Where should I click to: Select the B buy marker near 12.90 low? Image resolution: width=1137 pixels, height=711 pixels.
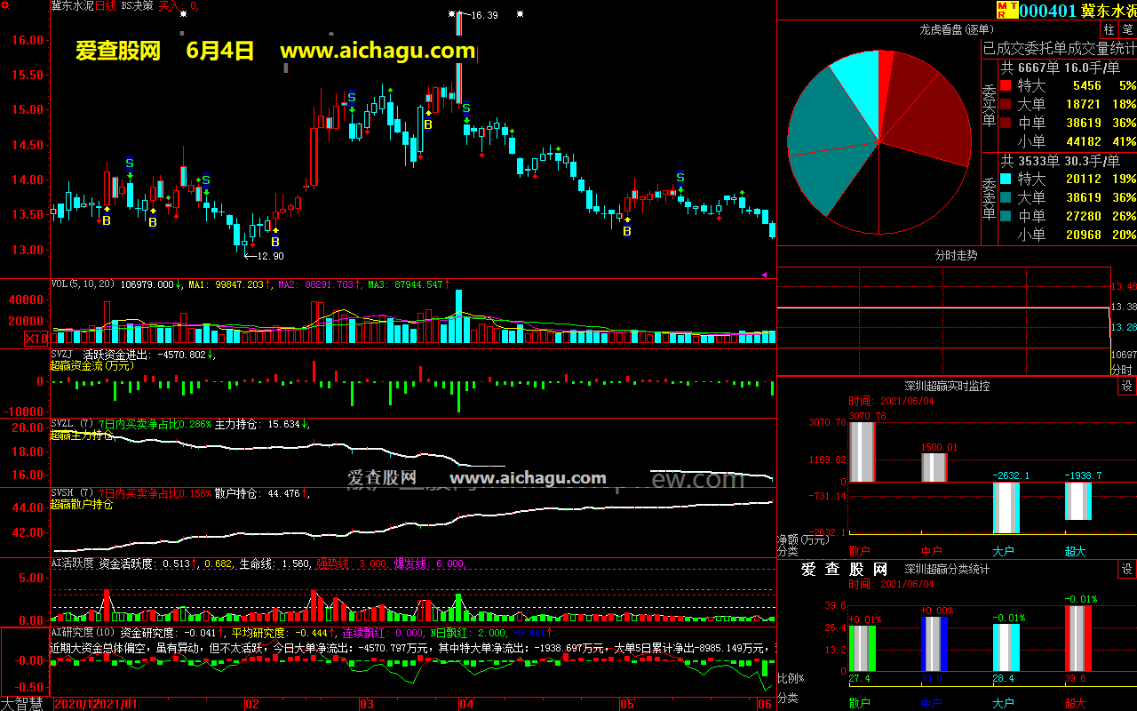tap(275, 241)
